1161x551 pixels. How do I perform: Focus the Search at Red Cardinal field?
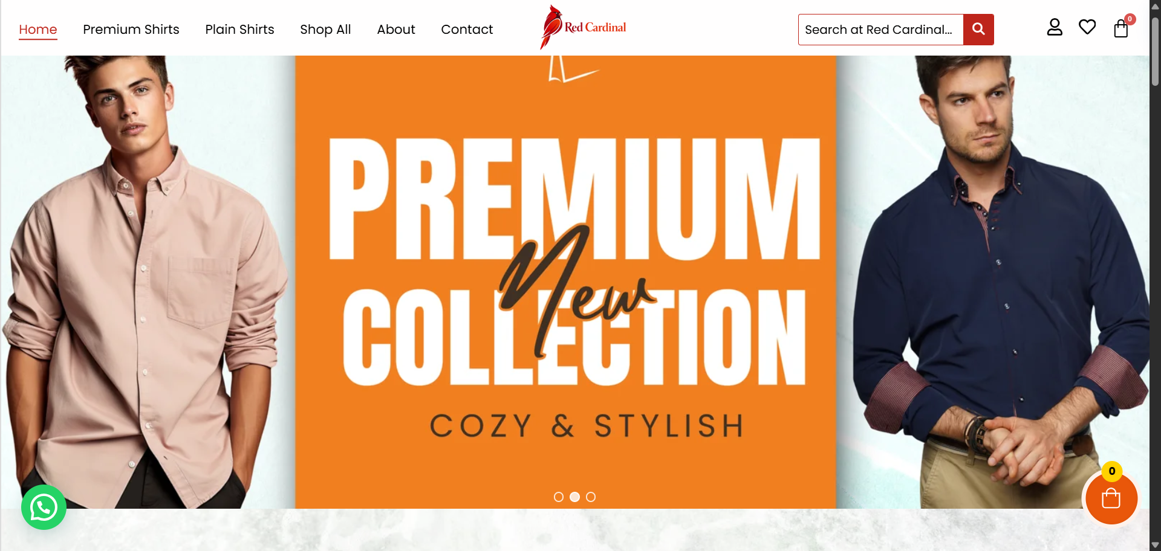click(x=880, y=30)
